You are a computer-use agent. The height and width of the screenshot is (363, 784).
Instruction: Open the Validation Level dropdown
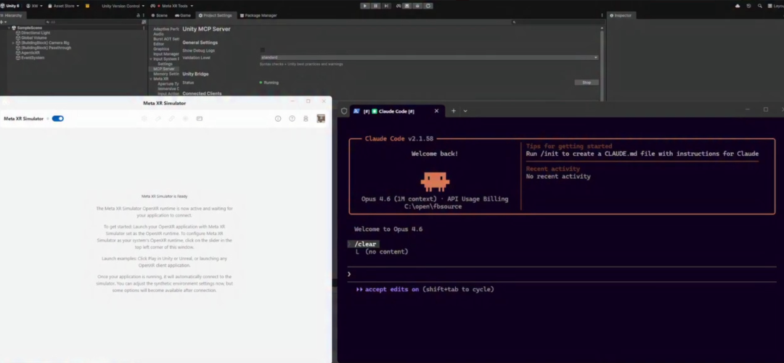pyautogui.click(x=428, y=57)
